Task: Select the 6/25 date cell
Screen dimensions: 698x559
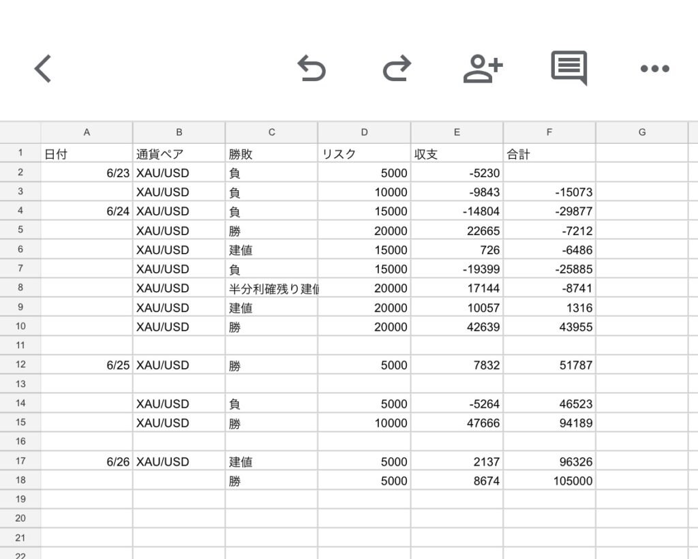Action: (x=87, y=365)
